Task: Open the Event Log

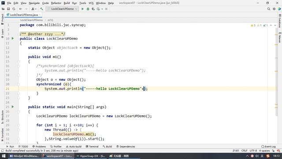Action: click(268, 147)
